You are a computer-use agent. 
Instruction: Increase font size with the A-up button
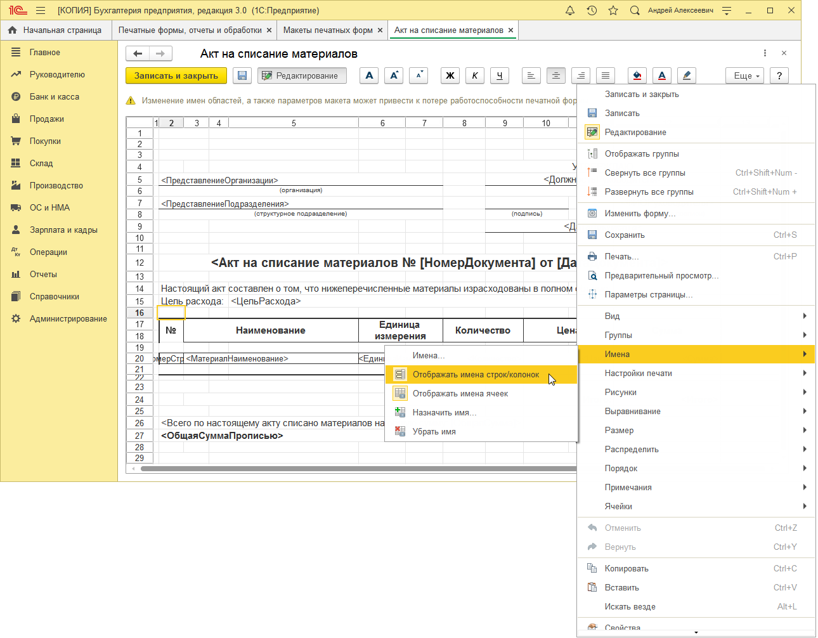pos(394,75)
